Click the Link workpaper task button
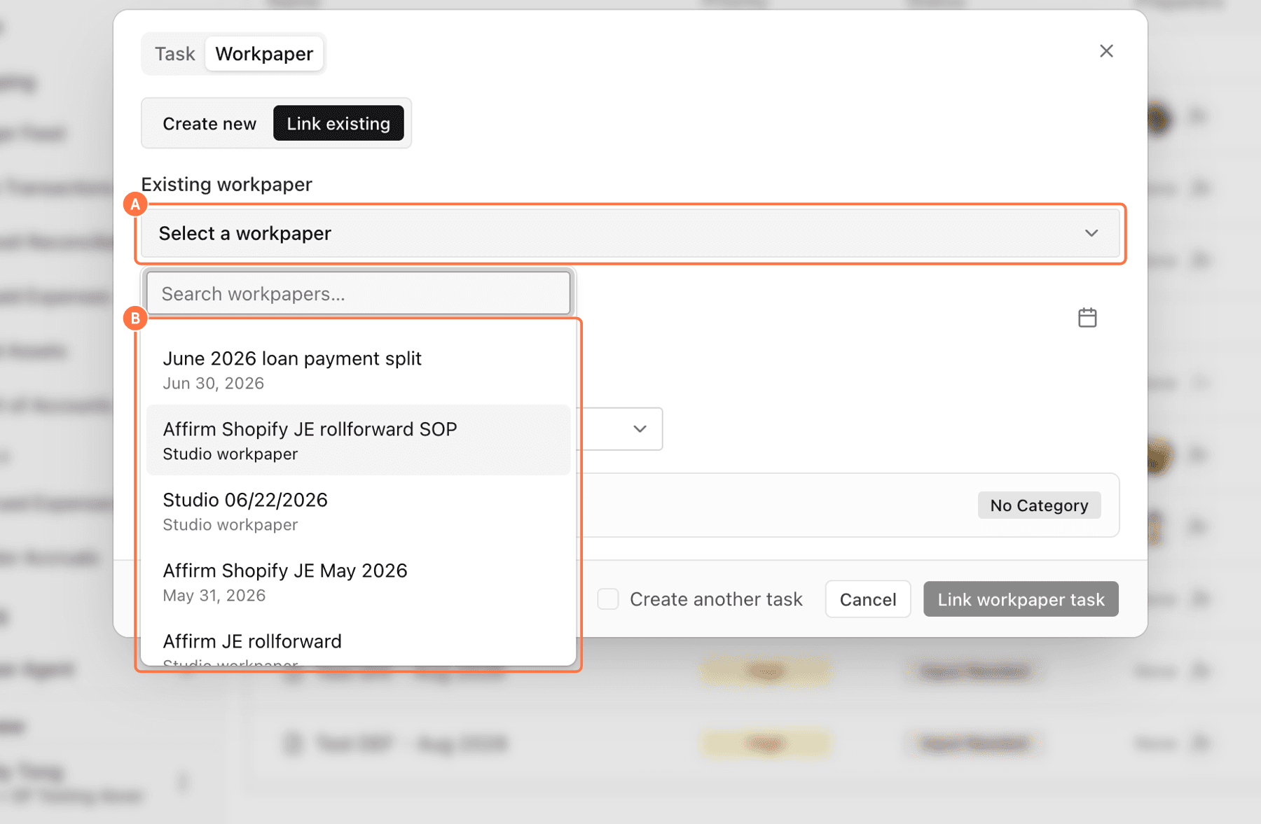 (1021, 599)
